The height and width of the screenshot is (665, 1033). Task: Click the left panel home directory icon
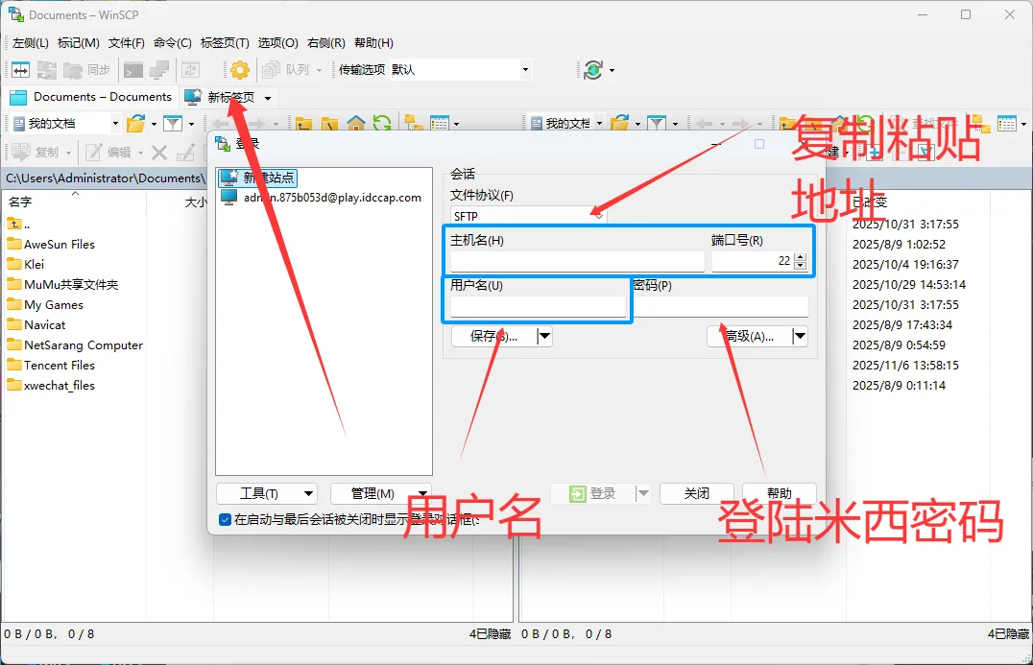(356, 124)
